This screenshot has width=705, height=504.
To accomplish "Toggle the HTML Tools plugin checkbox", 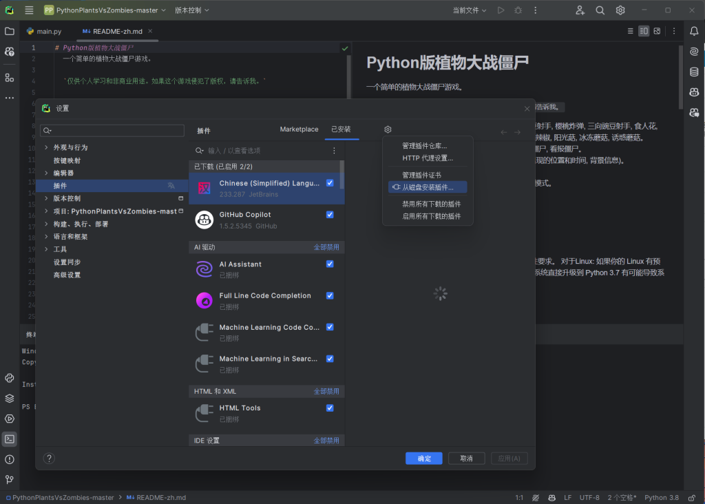I will click(x=330, y=408).
